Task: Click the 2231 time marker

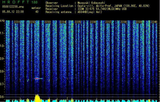Action: tap(17, 22)
